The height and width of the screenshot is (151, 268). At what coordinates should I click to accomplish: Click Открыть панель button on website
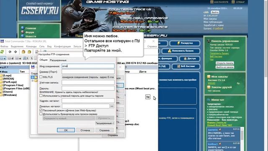click(x=225, y=63)
